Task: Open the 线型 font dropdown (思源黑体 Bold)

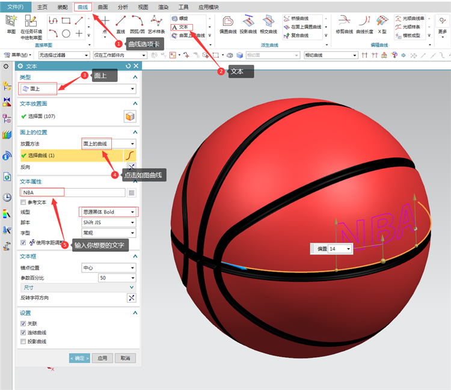Action: coord(109,212)
